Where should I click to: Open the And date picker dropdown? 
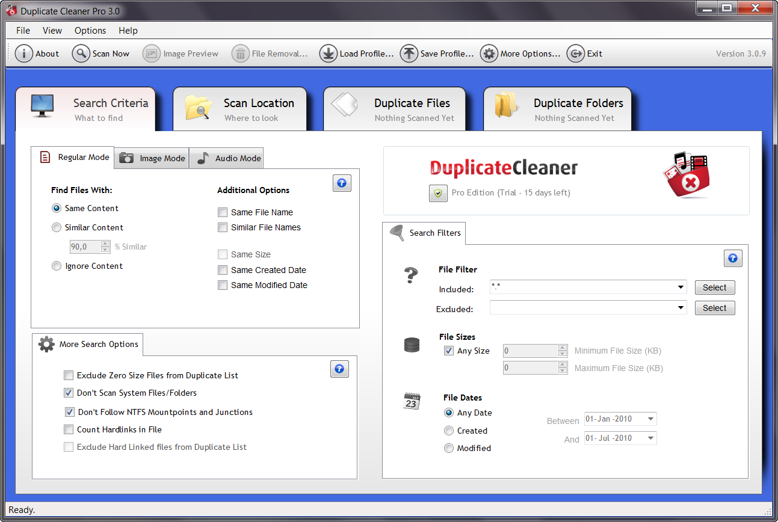(651, 438)
